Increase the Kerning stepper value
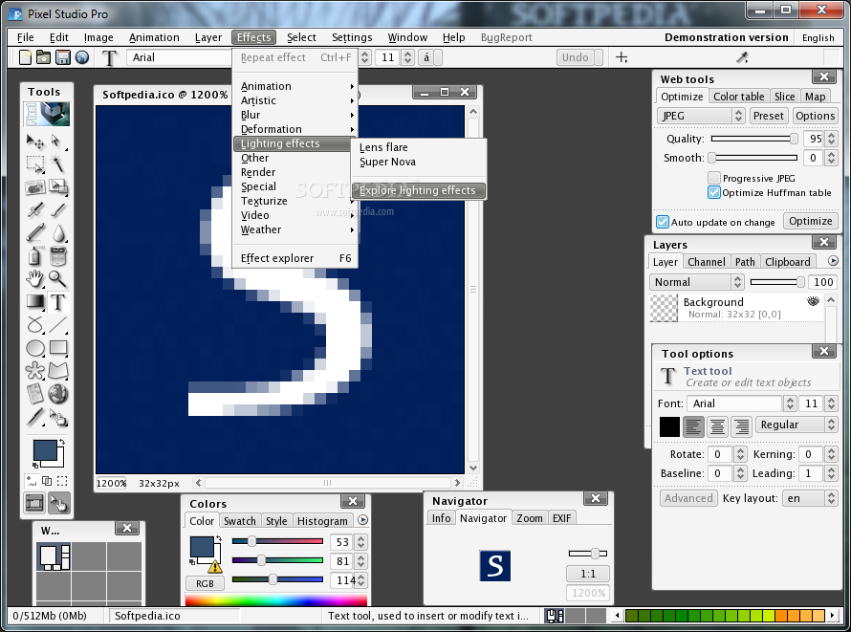 coord(831,450)
